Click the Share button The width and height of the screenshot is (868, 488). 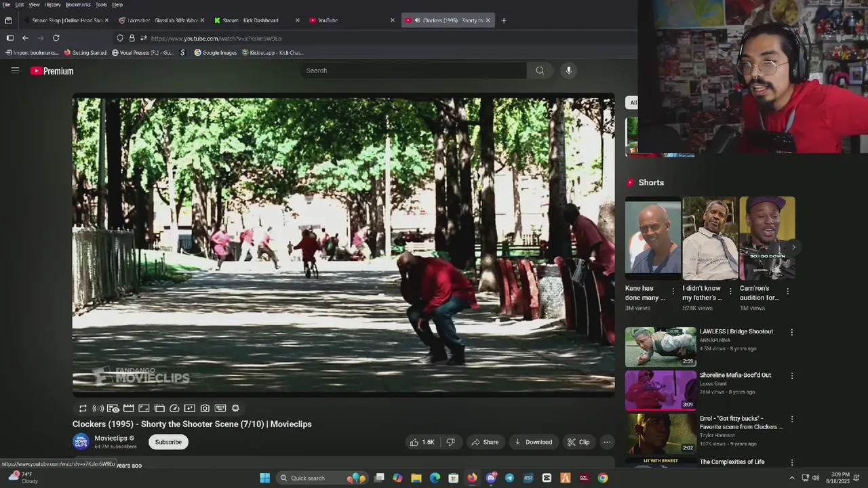(485, 442)
